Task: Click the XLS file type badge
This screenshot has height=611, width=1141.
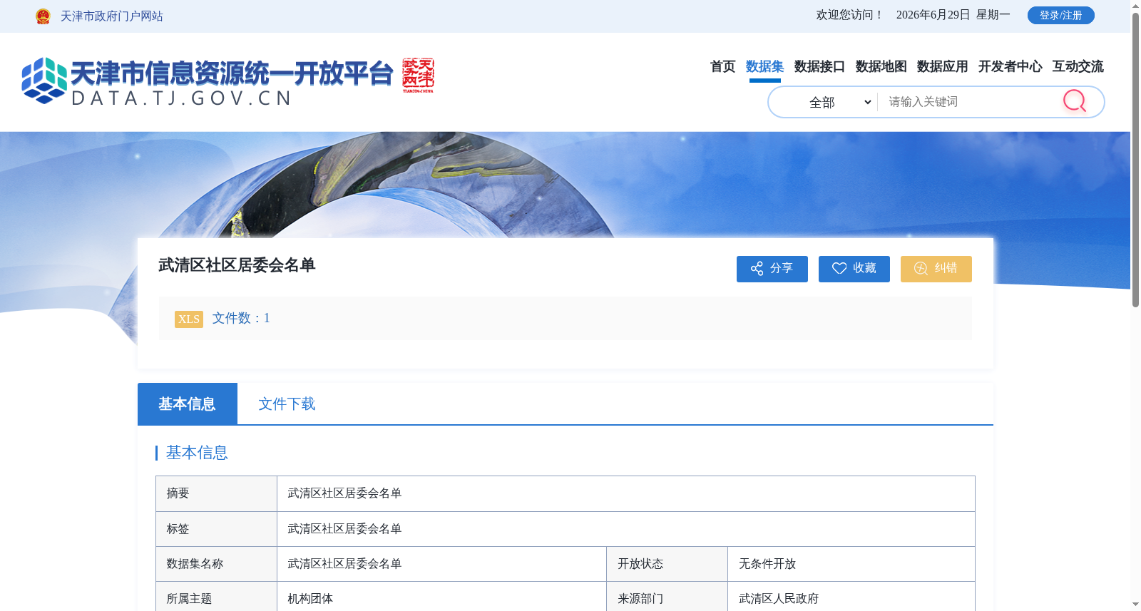Action: (189, 319)
